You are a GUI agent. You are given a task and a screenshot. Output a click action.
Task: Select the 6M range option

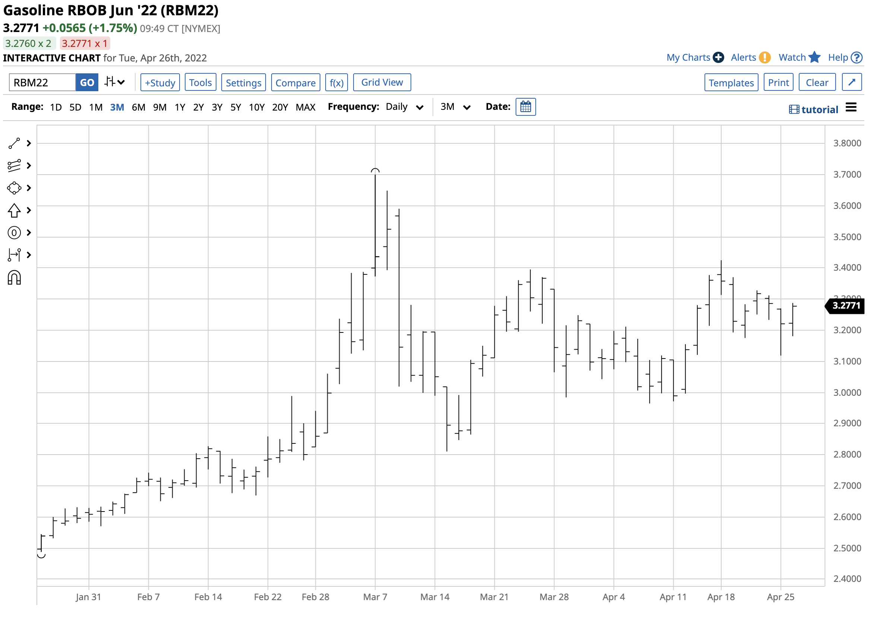[x=139, y=108]
